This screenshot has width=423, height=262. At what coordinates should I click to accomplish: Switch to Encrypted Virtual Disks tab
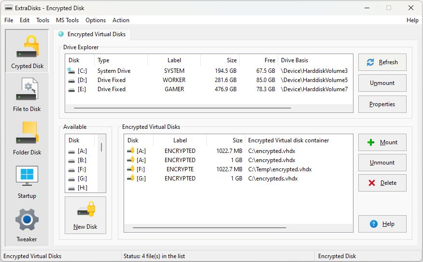coord(92,34)
